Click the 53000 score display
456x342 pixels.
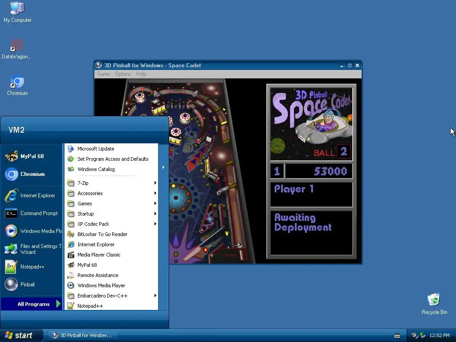coord(330,171)
